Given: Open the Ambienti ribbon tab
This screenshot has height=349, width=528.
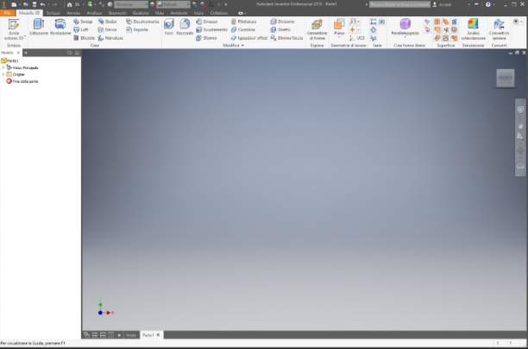Looking at the screenshot, I should [179, 13].
